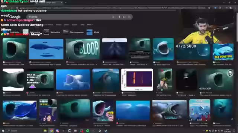Open the notification center icon
The height and width of the screenshot is (133, 238).
coord(234,130)
